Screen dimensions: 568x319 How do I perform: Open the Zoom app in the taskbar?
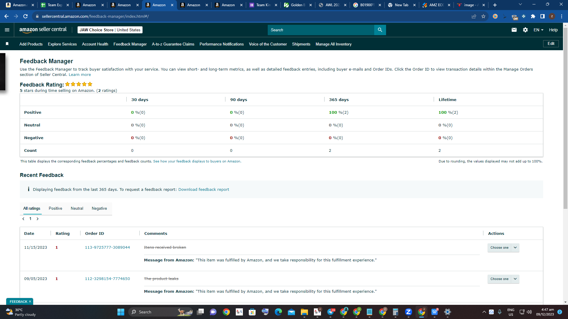(x=409, y=312)
